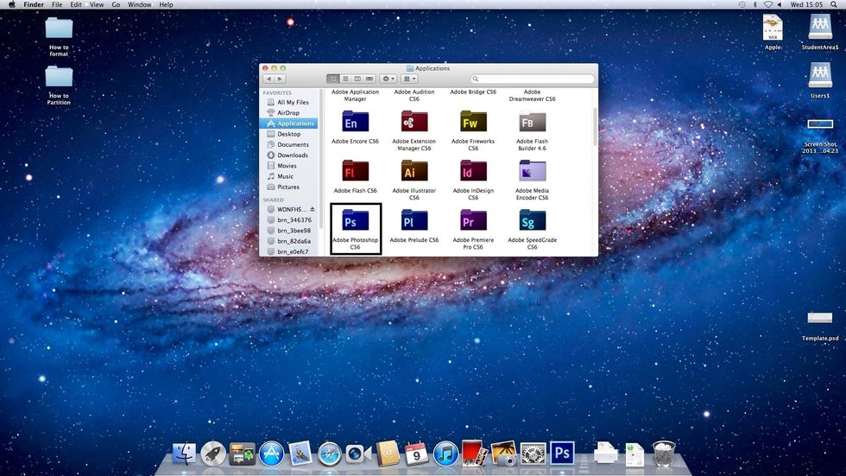Launch iTunes from the Dock
Screen dimensions: 846x476
pyautogui.click(x=445, y=454)
